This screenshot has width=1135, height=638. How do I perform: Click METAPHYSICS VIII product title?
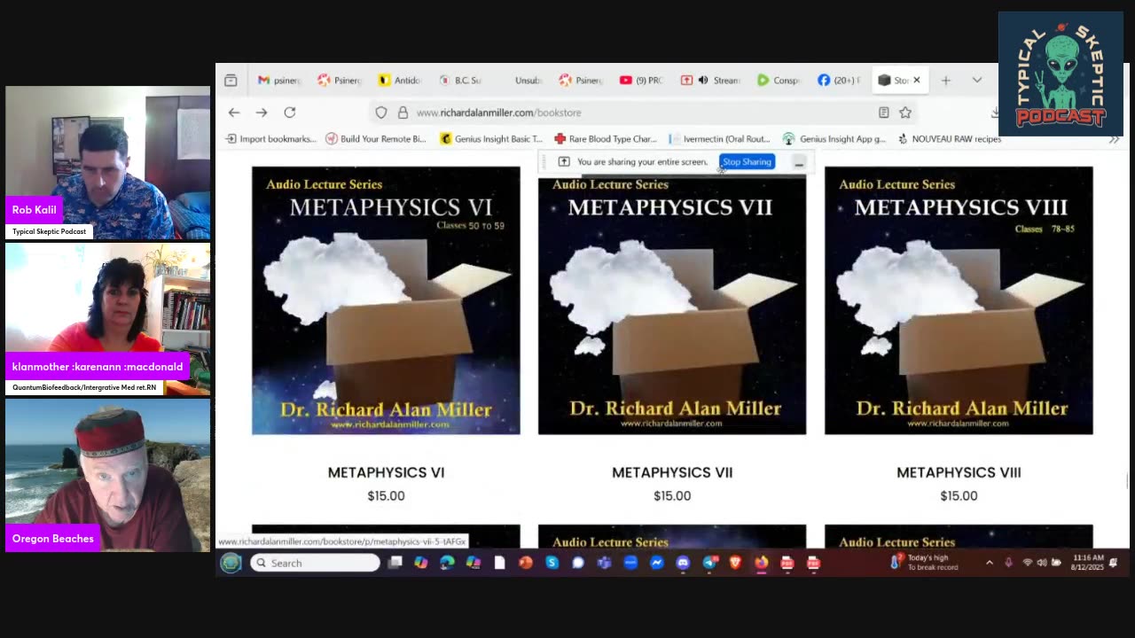(959, 472)
